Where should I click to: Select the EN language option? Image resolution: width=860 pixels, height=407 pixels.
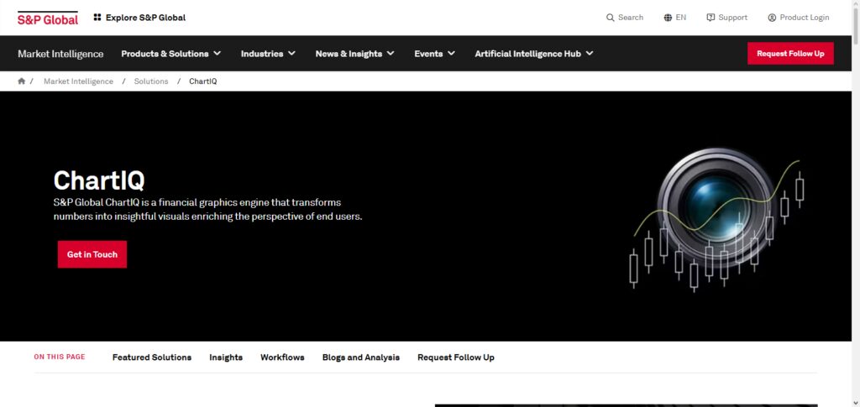pyautogui.click(x=680, y=18)
